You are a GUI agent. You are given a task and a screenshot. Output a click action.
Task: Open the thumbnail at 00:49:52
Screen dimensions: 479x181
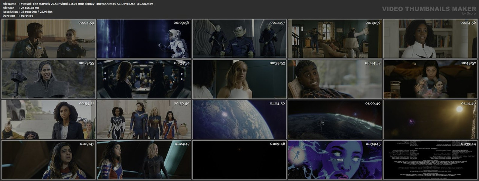(430, 79)
